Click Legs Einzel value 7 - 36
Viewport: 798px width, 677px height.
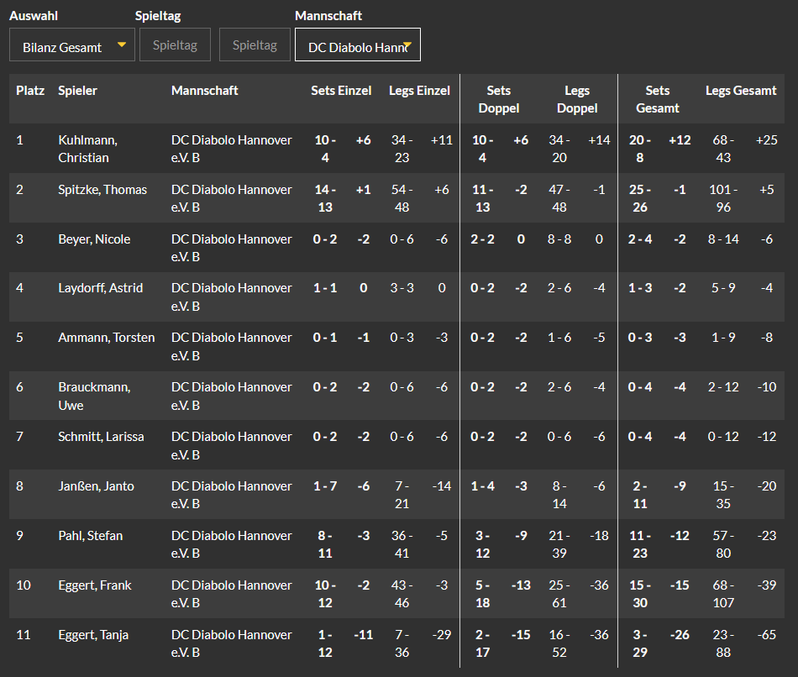tap(402, 643)
